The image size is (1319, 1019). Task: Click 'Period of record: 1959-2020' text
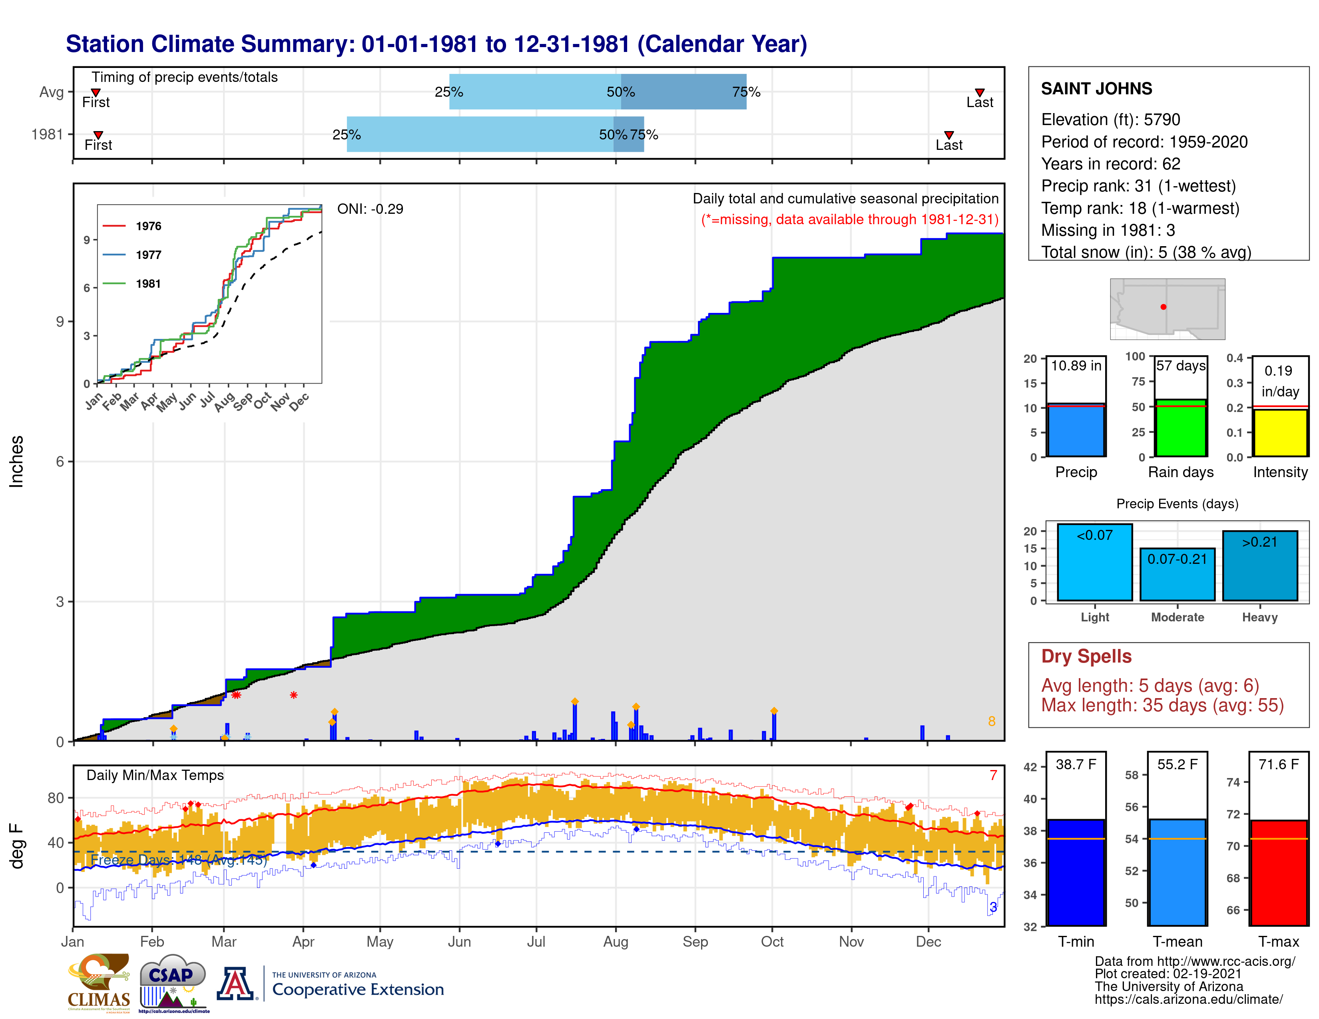pos(1144,142)
